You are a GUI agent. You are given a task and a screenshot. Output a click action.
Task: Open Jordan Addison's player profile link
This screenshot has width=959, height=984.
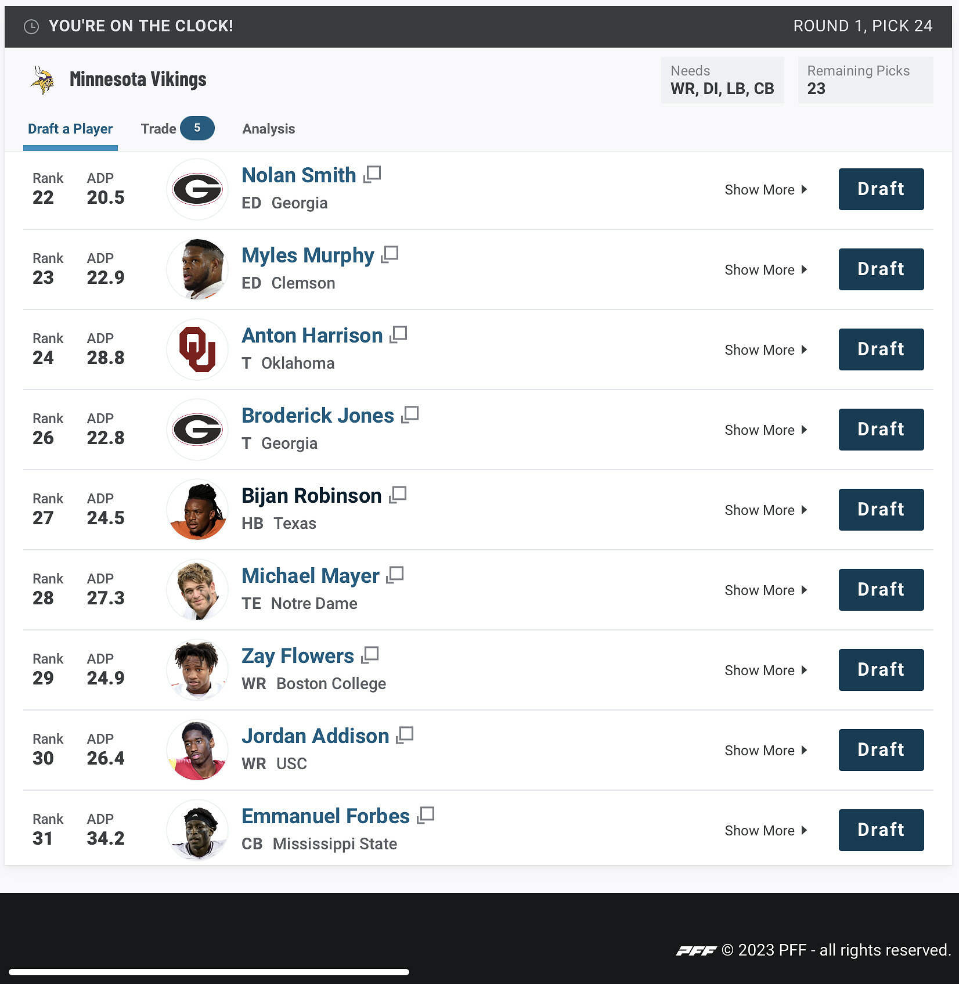tap(315, 736)
